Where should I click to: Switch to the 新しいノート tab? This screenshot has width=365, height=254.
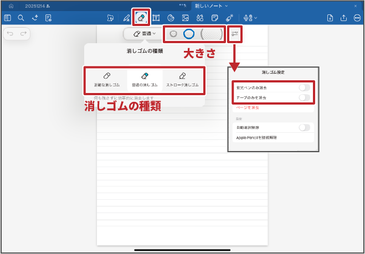[209, 6]
